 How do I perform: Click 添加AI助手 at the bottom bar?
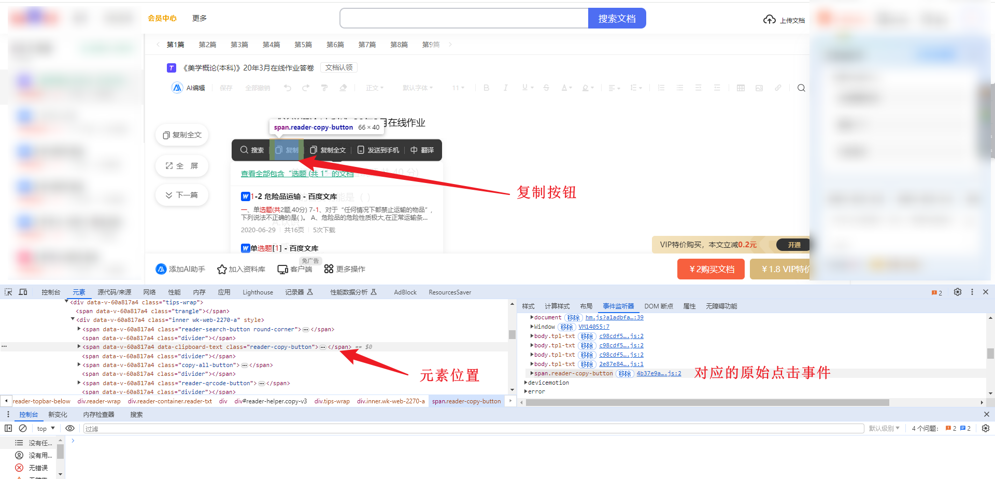coord(180,269)
